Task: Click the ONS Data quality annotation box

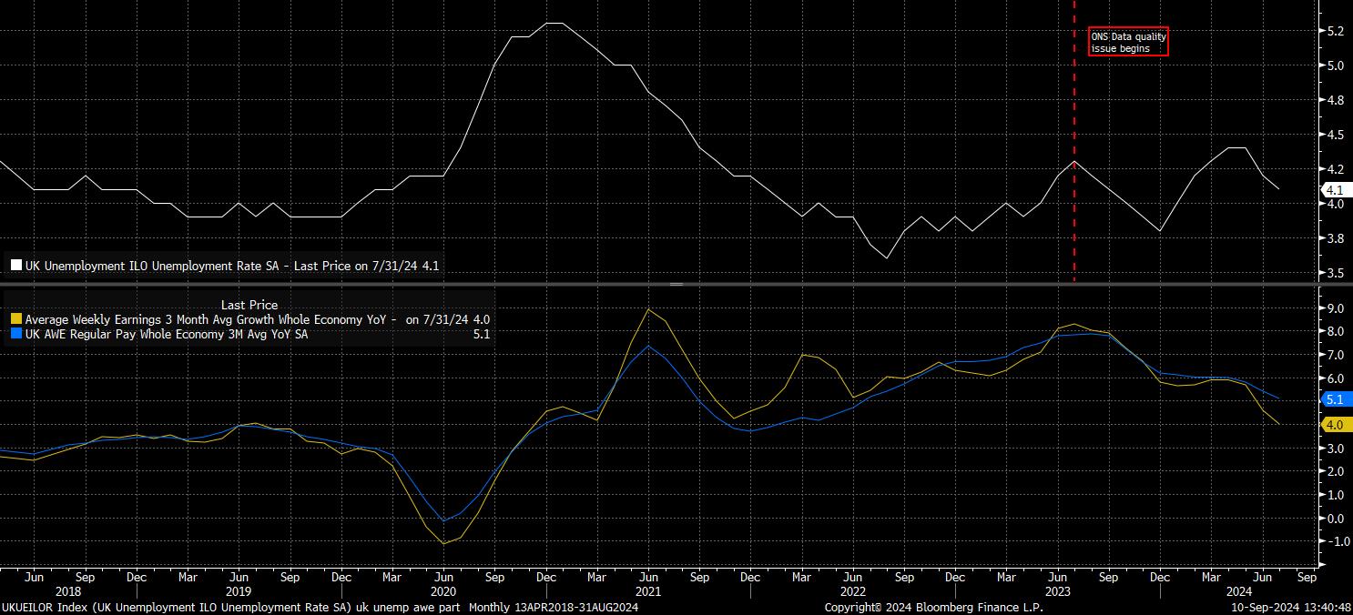Action: [1128, 42]
